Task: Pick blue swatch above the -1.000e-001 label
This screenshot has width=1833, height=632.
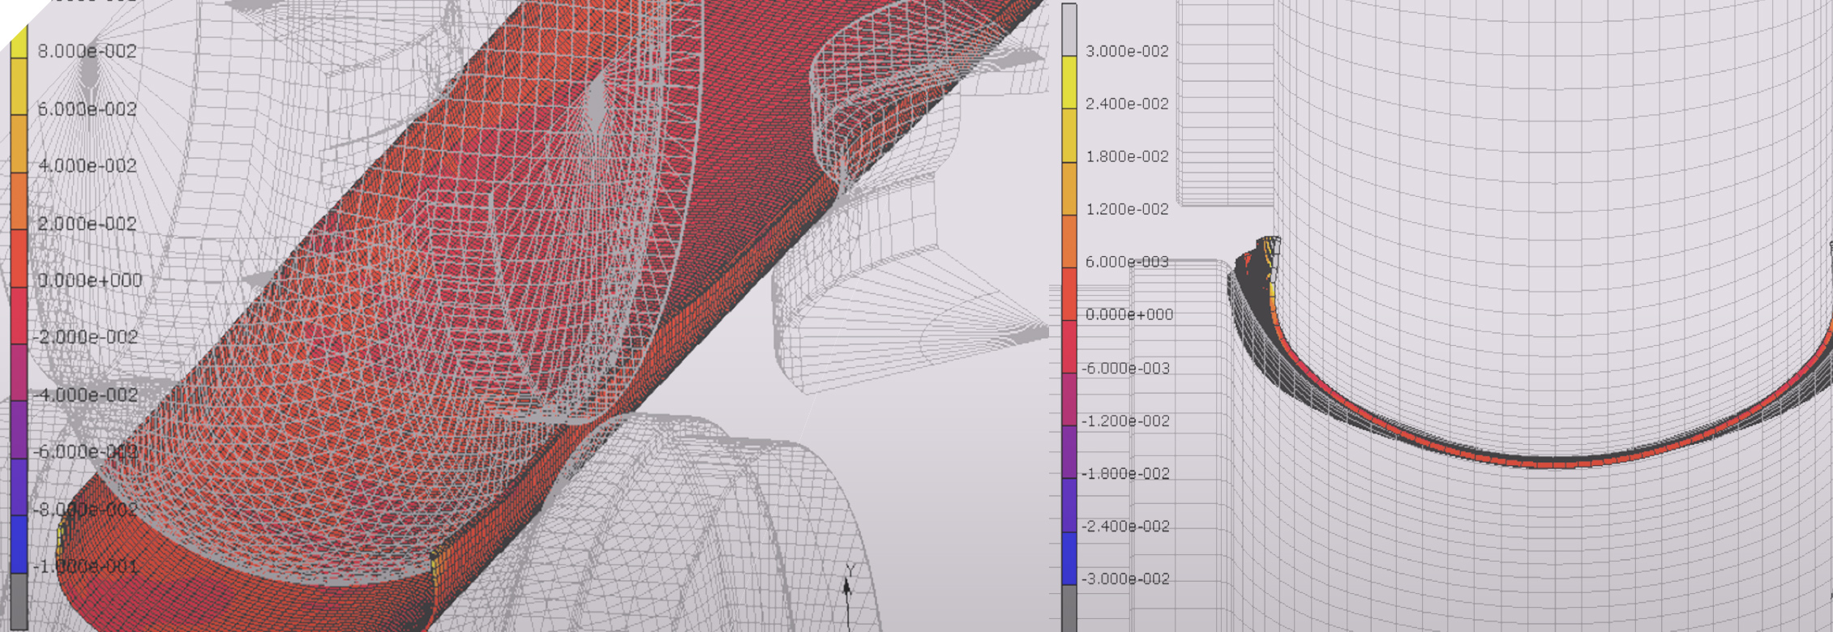Action: [19, 543]
